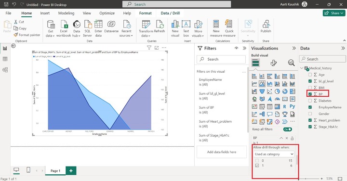
Task: Choose the Stacked area chart visual
Action: pyautogui.click(x=269, y=84)
